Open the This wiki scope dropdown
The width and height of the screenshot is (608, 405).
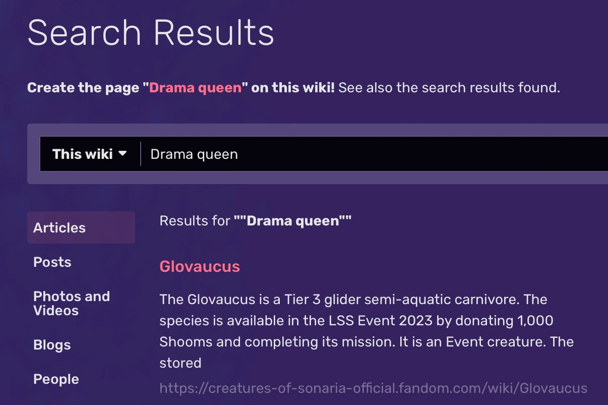(89, 154)
